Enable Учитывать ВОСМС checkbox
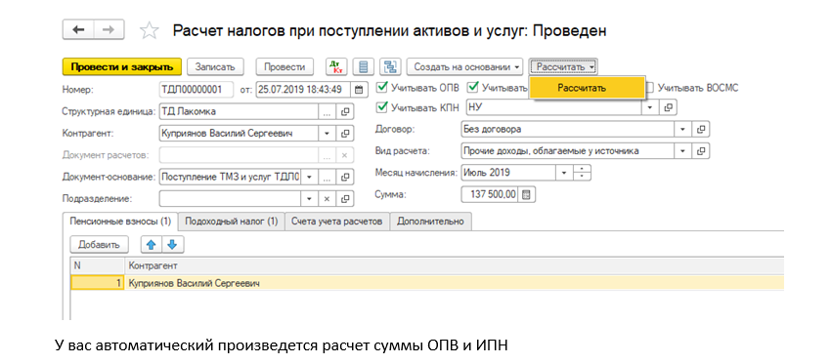Image resolution: width=831 pixels, height=364 pixels. (650, 87)
